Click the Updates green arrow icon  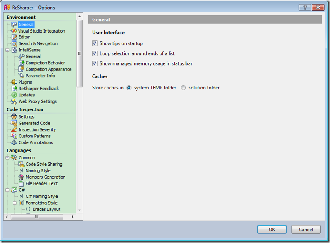pos(14,95)
